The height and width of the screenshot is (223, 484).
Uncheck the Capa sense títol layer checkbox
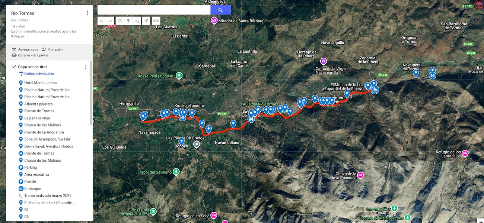[14, 67]
